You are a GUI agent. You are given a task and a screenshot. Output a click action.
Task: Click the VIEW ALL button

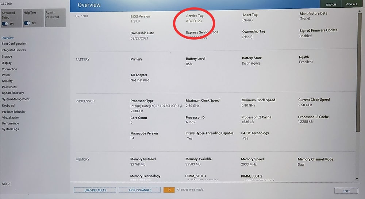[351, 4]
